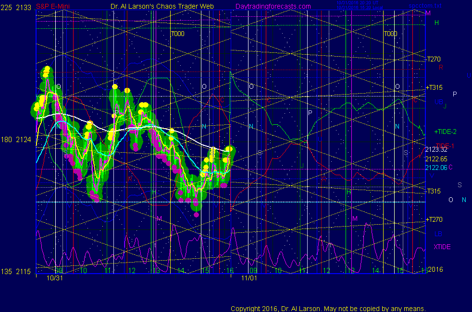Click 'Dr. Al Larson's Chaos Trader Web' heading
Image resolution: width=472 pixels, height=312 pixels.
coord(162,6)
